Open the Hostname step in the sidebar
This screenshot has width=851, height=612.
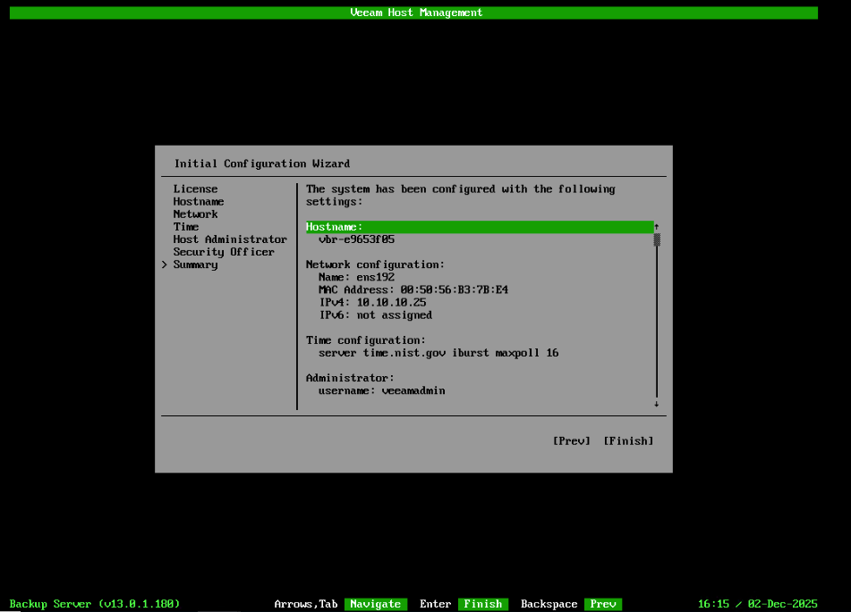click(197, 201)
